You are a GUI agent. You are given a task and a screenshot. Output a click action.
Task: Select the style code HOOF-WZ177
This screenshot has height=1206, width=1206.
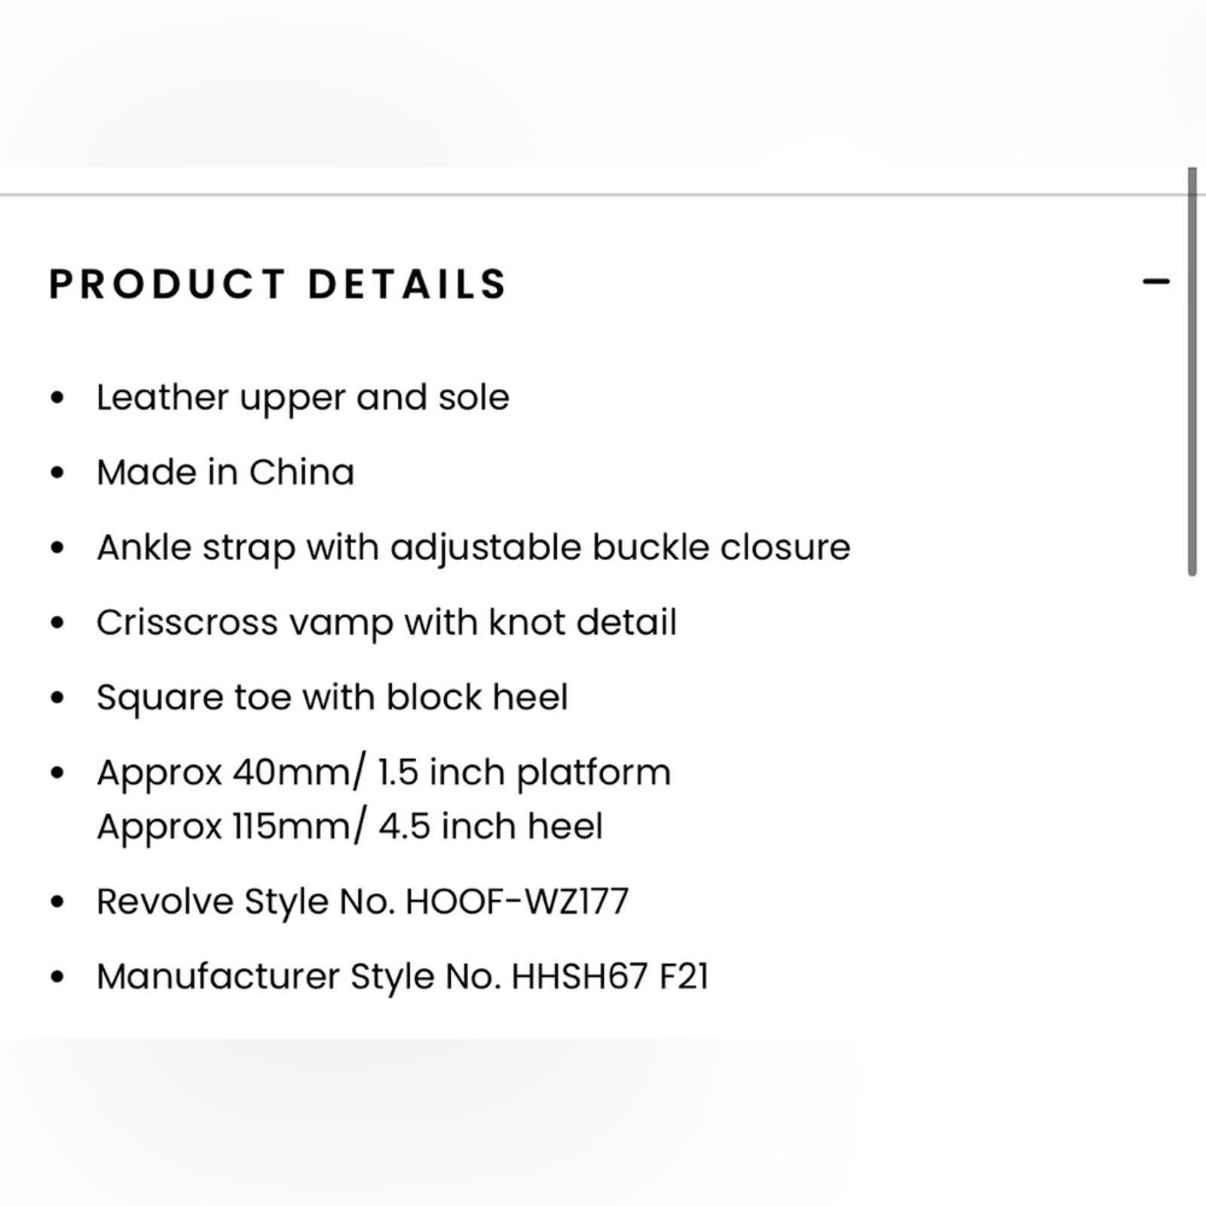coord(516,901)
